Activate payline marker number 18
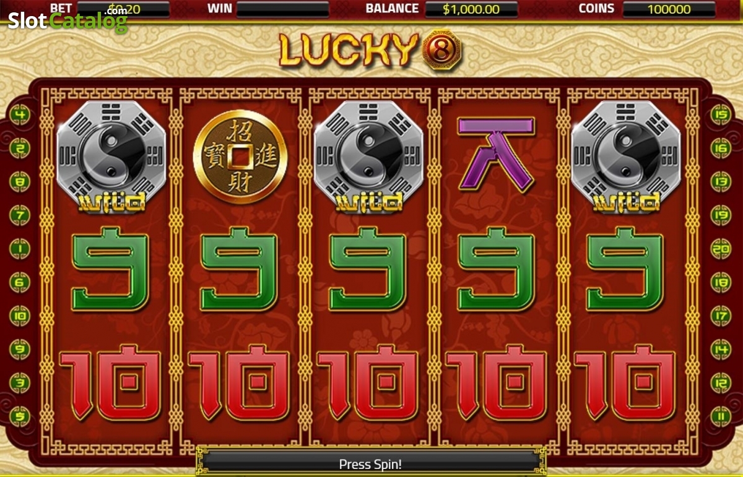The height and width of the screenshot is (477, 743). point(722,282)
